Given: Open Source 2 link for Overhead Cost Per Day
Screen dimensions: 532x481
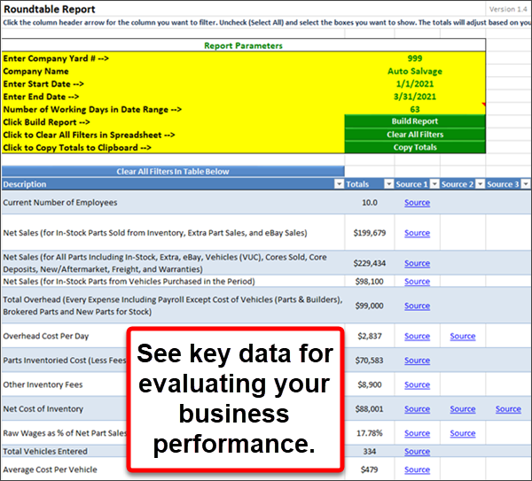Looking at the screenshot, I should click(x=462, y=337).
